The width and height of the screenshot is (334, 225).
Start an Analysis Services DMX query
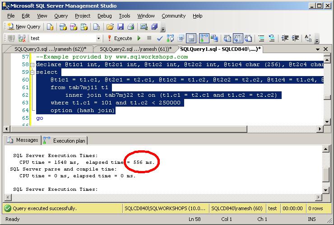74,27
